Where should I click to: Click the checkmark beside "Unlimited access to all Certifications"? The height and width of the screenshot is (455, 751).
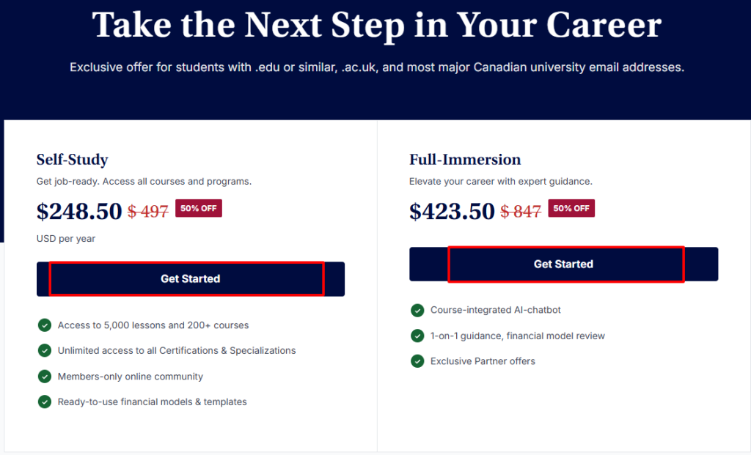(44, 350)
